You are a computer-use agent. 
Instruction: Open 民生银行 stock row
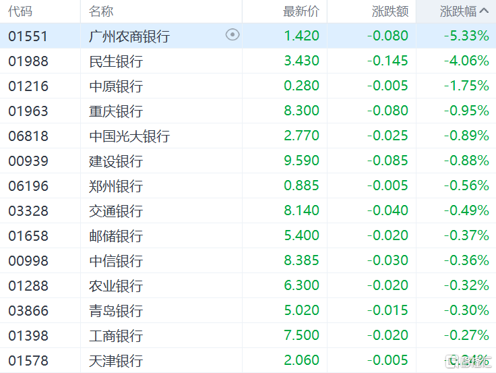point(248,61)
